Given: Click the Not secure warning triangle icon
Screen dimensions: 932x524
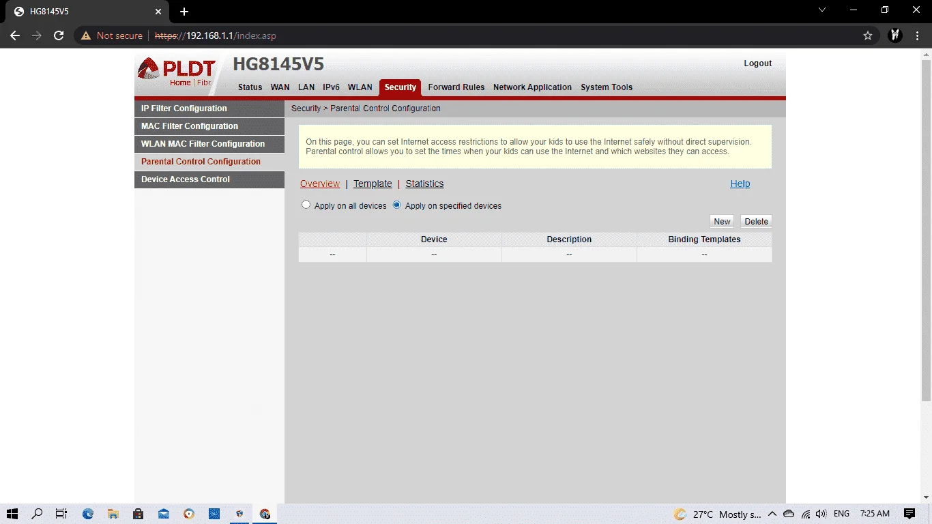Looking at the screenshot, I should click(x=86, y=35).
